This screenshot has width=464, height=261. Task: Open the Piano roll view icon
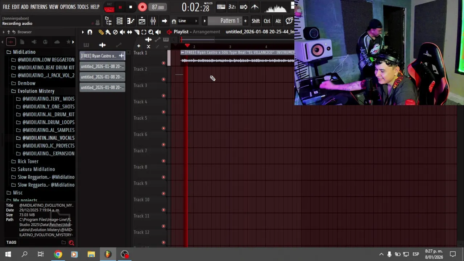[x=130, y=21]
